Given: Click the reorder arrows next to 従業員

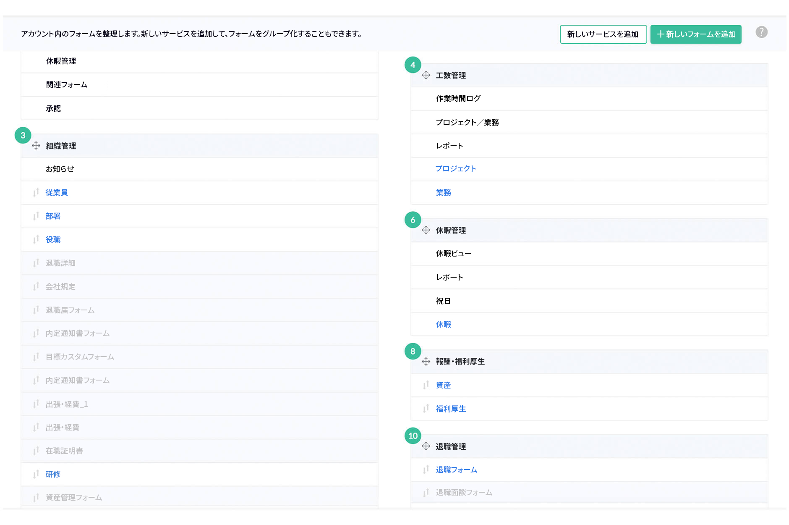Looking at the screenshot, I should pos(36,192).
